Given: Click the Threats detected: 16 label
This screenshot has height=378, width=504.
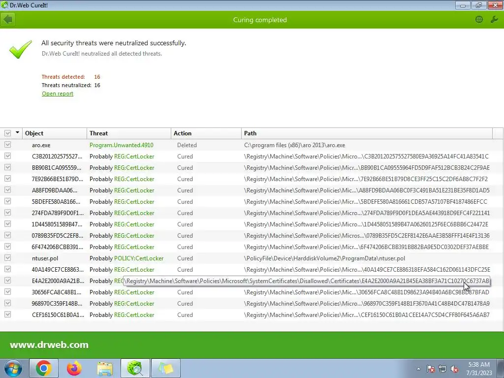Looking at the screenshot, I should (x=71, y=77).
